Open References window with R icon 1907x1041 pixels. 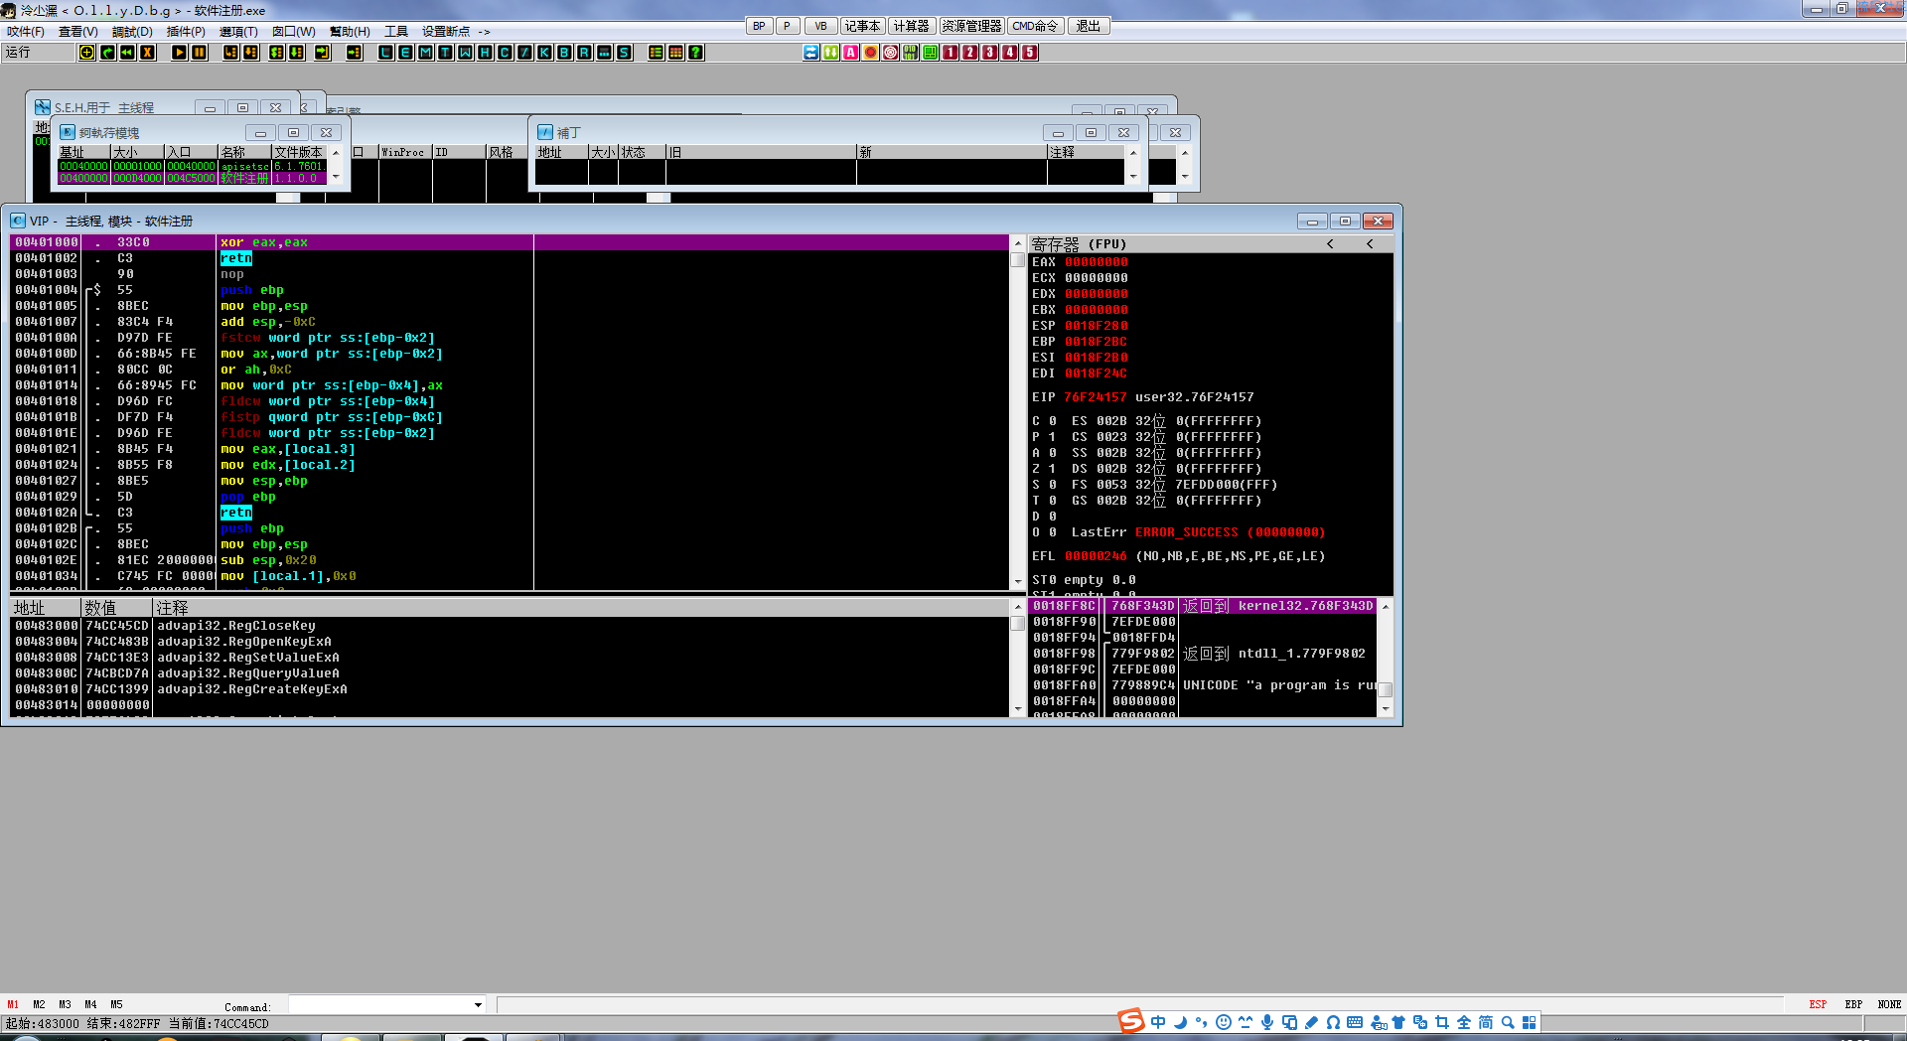click(584, 53)
